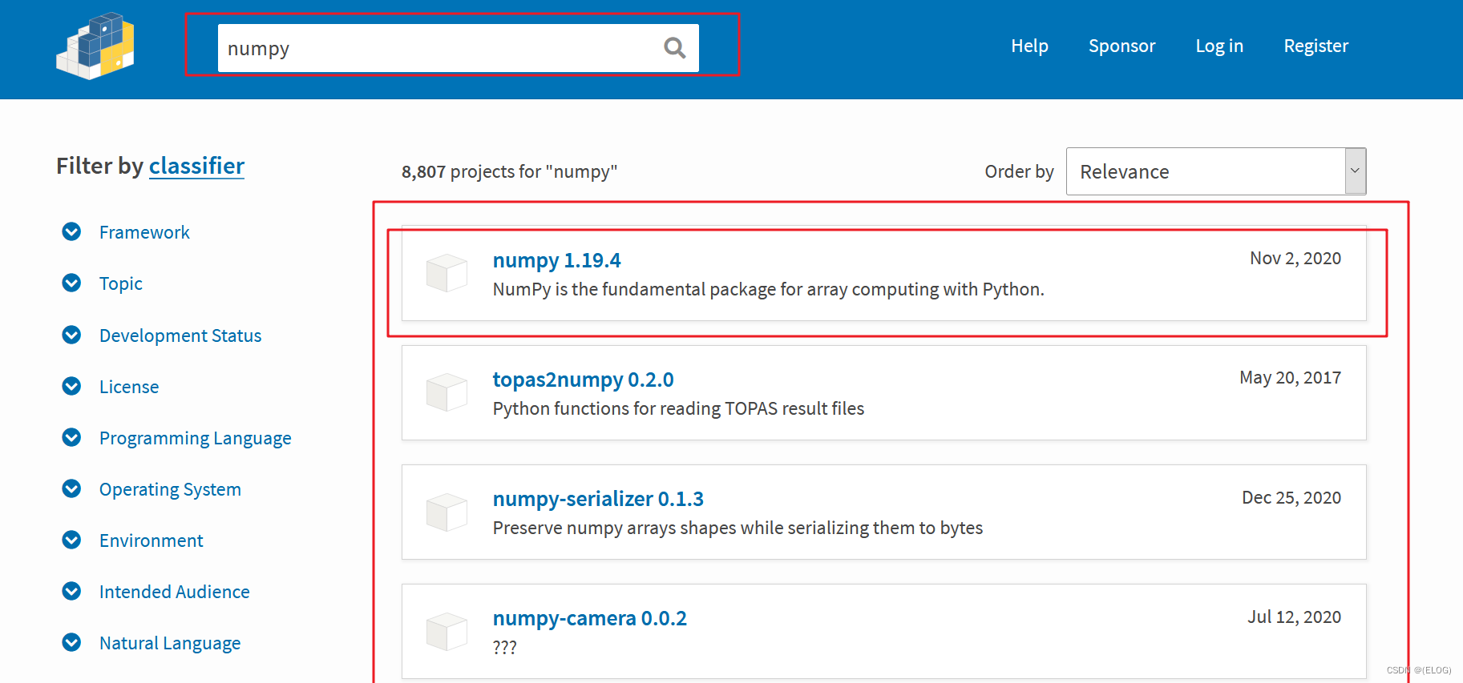The height and width of the screenshot is (683, 1463).
Task: Expand the Environment filter chevron
Action: click(71, 540)
